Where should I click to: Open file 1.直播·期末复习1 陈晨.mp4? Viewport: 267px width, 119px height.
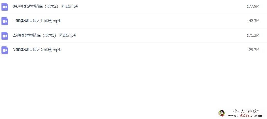pyautogui.click(x=36, y=21)
